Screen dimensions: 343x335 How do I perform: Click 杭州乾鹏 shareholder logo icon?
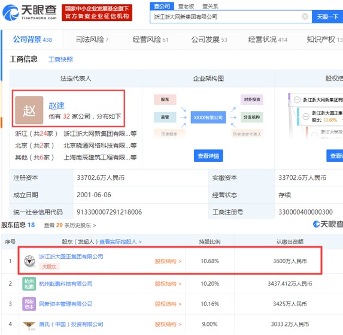click(29, 283)
